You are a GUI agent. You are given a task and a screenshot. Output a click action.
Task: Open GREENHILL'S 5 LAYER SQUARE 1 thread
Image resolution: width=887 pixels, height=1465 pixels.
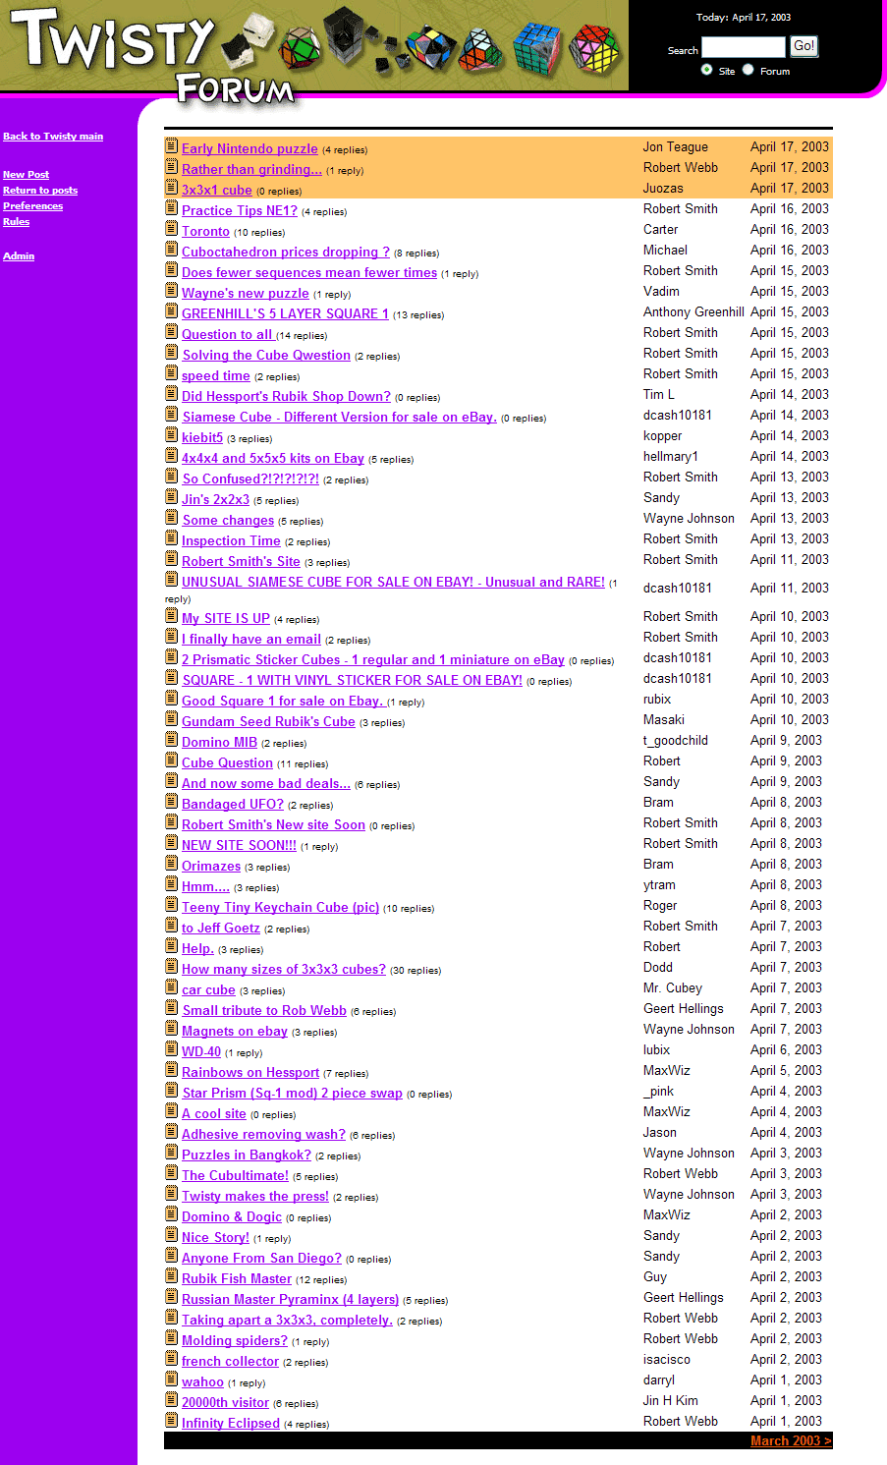pyautogui.click(x=285, y=313)
